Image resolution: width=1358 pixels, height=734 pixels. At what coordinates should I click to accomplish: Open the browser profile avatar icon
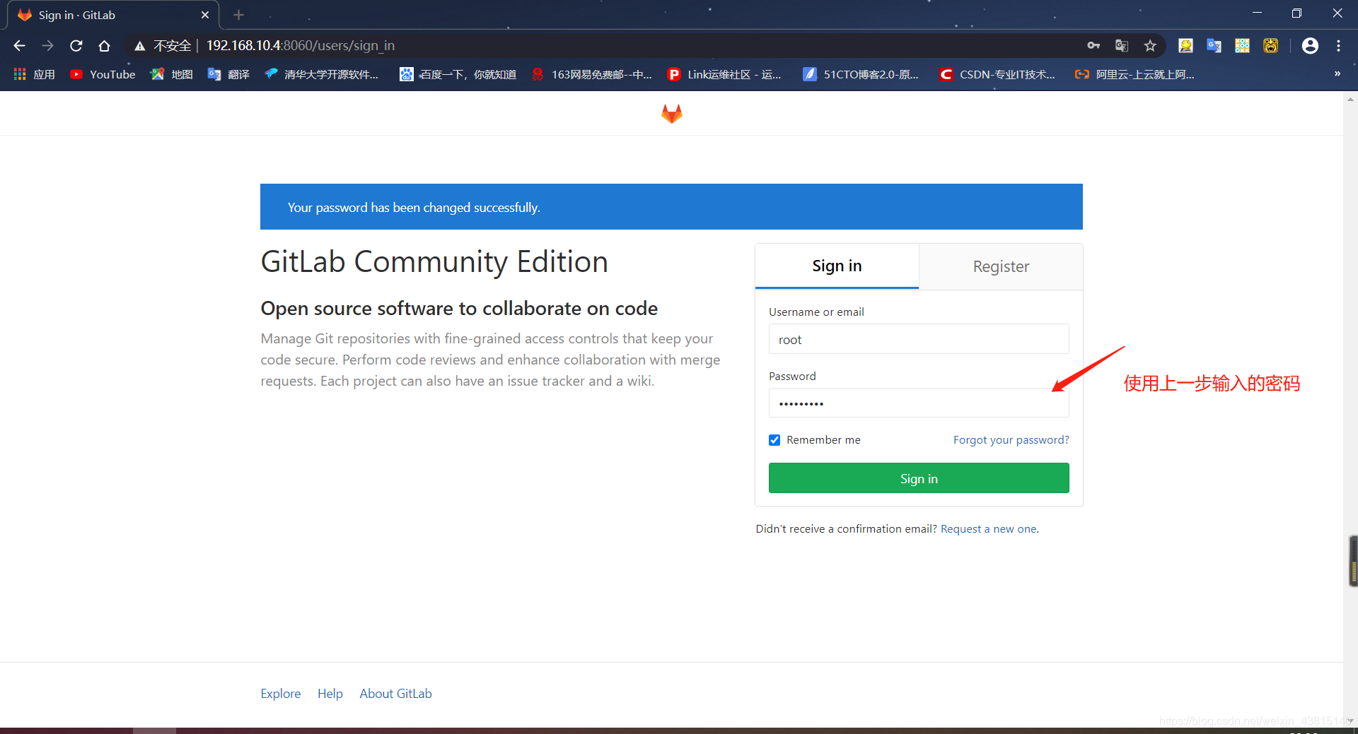pos(1310,46)
